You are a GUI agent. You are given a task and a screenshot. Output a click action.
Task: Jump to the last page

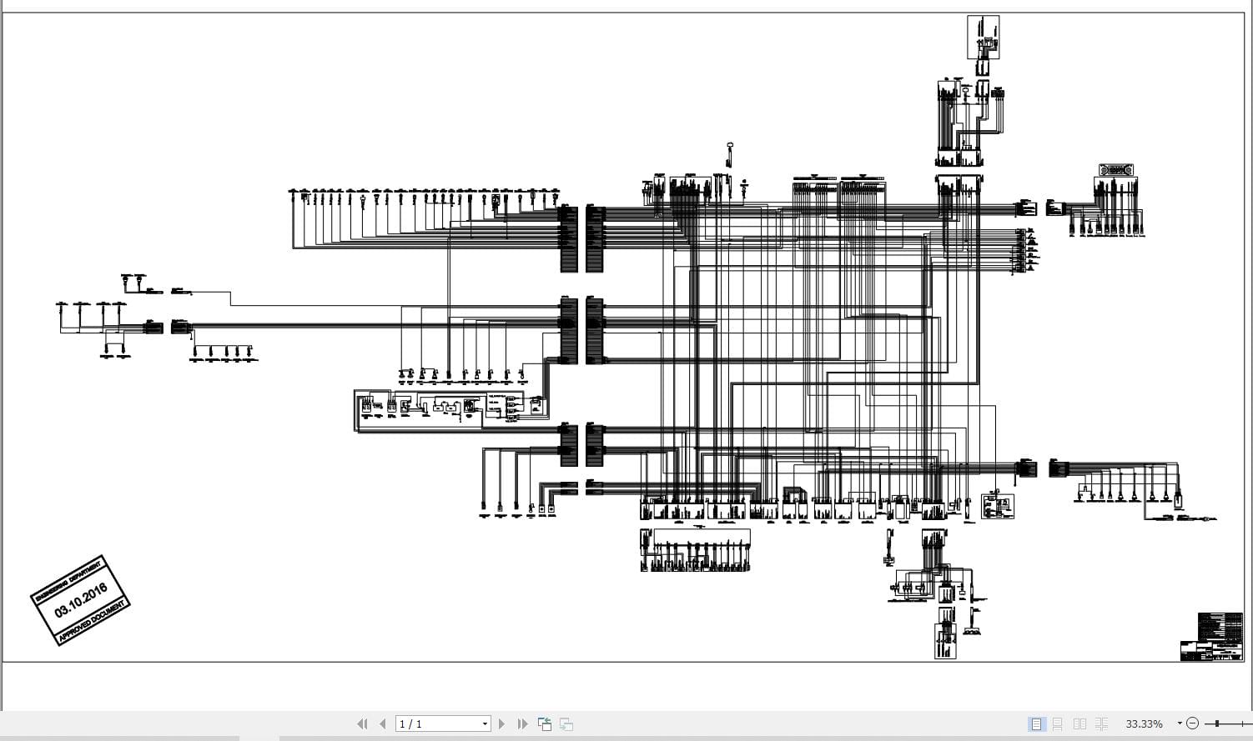click(522, 723)
